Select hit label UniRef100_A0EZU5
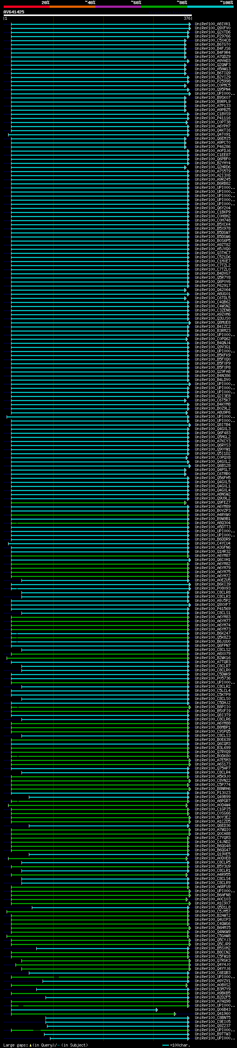The width and height of the screenshot is (237, 1048). click(x=213, y=580)
